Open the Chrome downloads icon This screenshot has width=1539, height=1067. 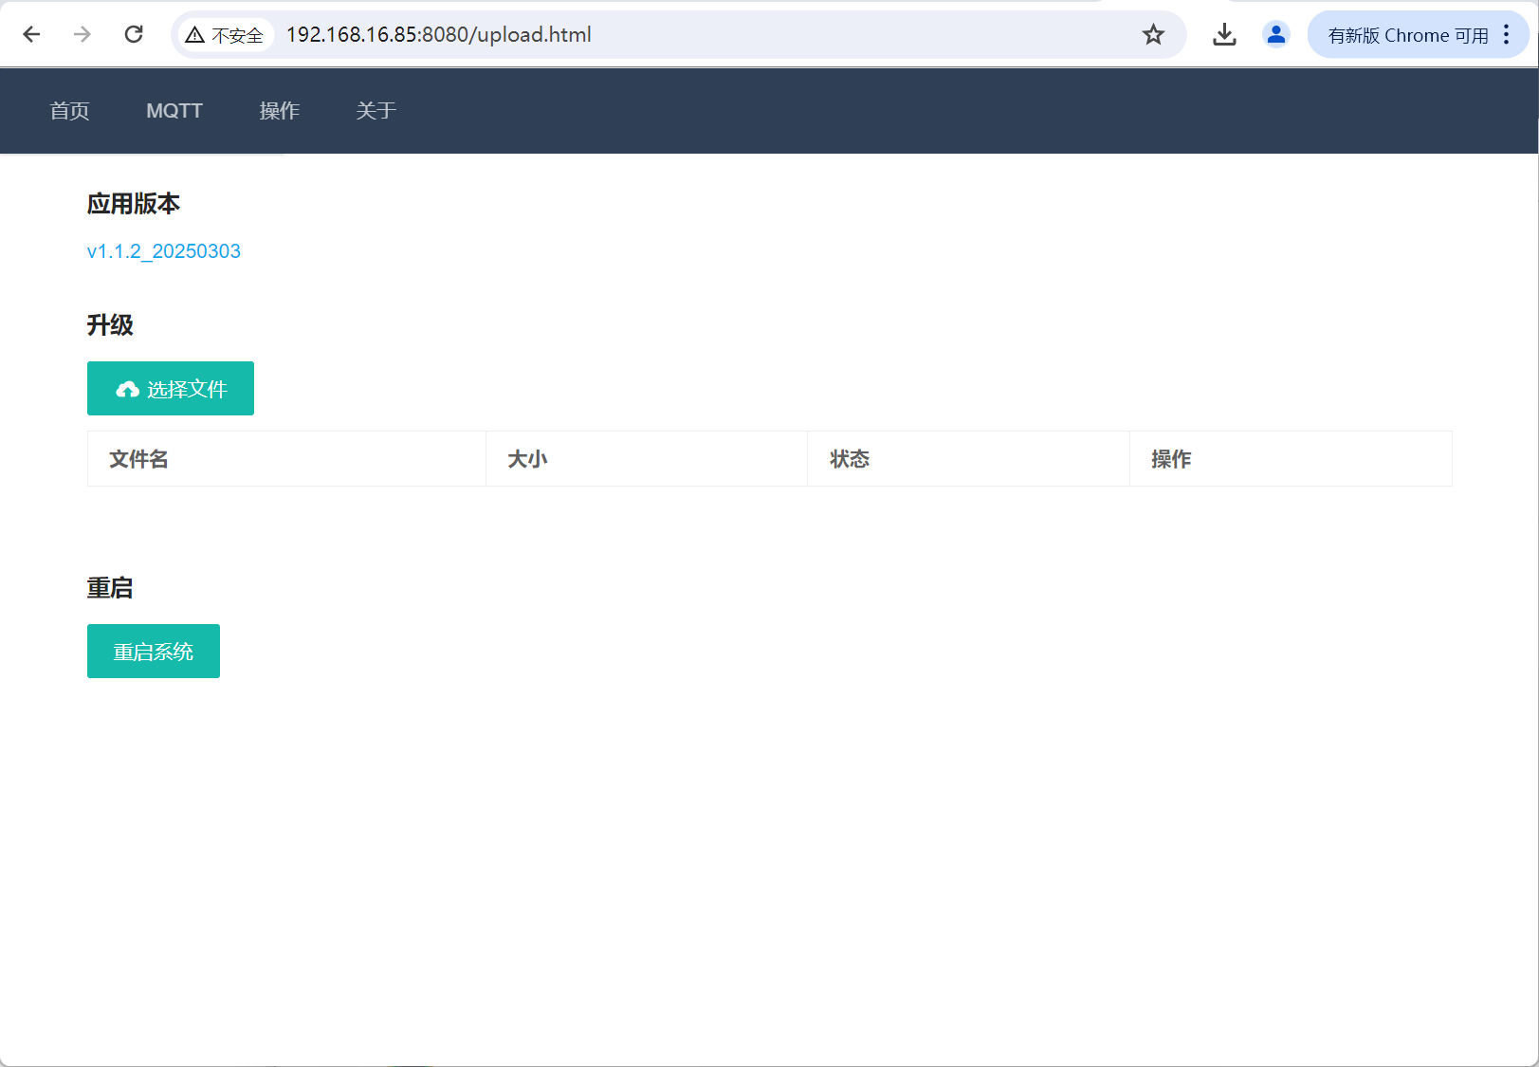tap(1224, 35)
